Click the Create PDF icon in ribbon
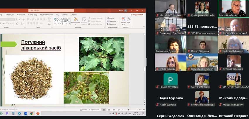This screenshot has height=119, width=249. tap(123, 20)
